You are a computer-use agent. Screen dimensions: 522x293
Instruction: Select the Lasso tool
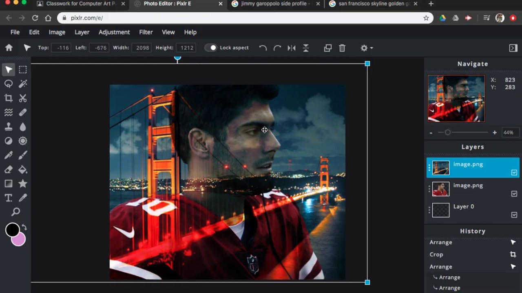point(9,84)
